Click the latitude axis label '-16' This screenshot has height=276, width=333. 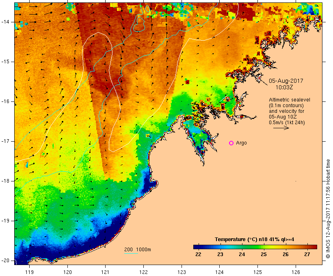pos(5,101)
